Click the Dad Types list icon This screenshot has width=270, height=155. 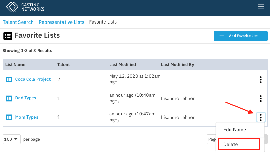[9, 98]
